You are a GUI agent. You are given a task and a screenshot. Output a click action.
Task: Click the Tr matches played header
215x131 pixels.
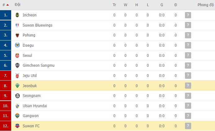tap(114, 5)
